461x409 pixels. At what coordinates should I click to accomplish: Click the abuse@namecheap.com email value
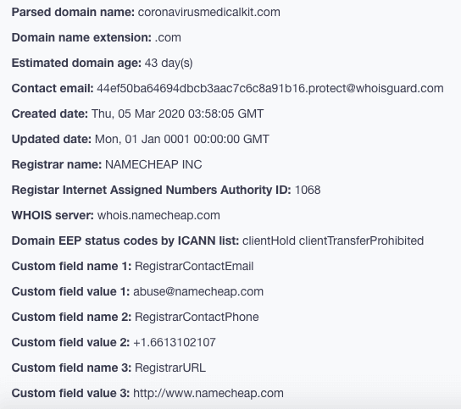coord(198,292)
